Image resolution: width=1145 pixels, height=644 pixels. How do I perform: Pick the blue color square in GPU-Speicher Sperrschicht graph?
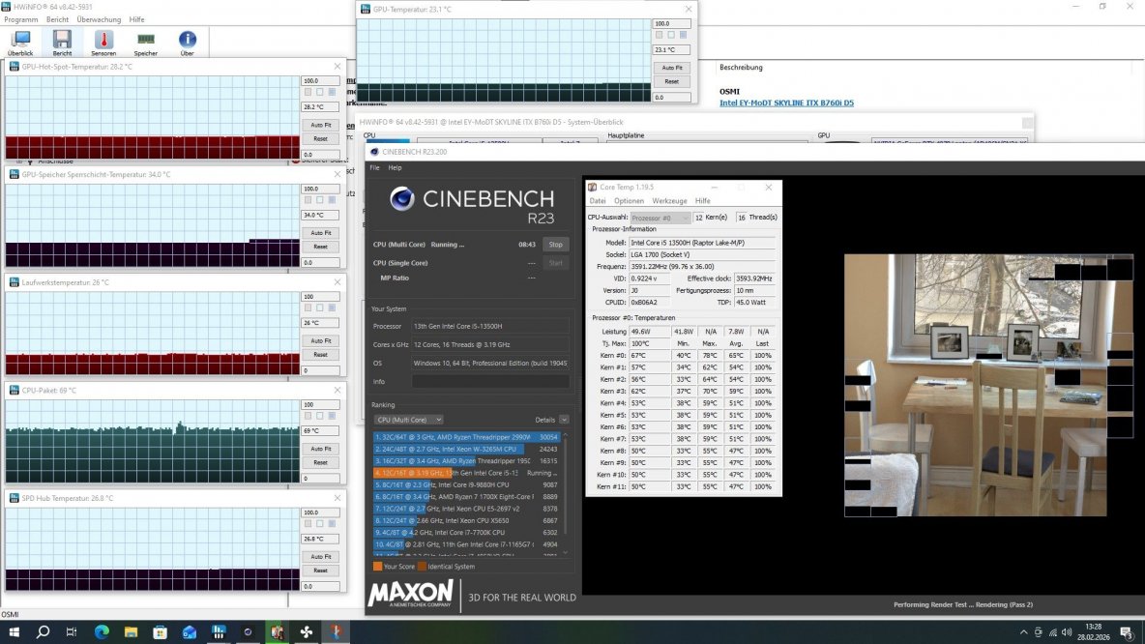click(x=332, y=200)
